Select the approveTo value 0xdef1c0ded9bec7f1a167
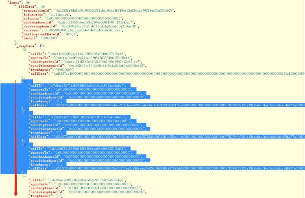 93,58
